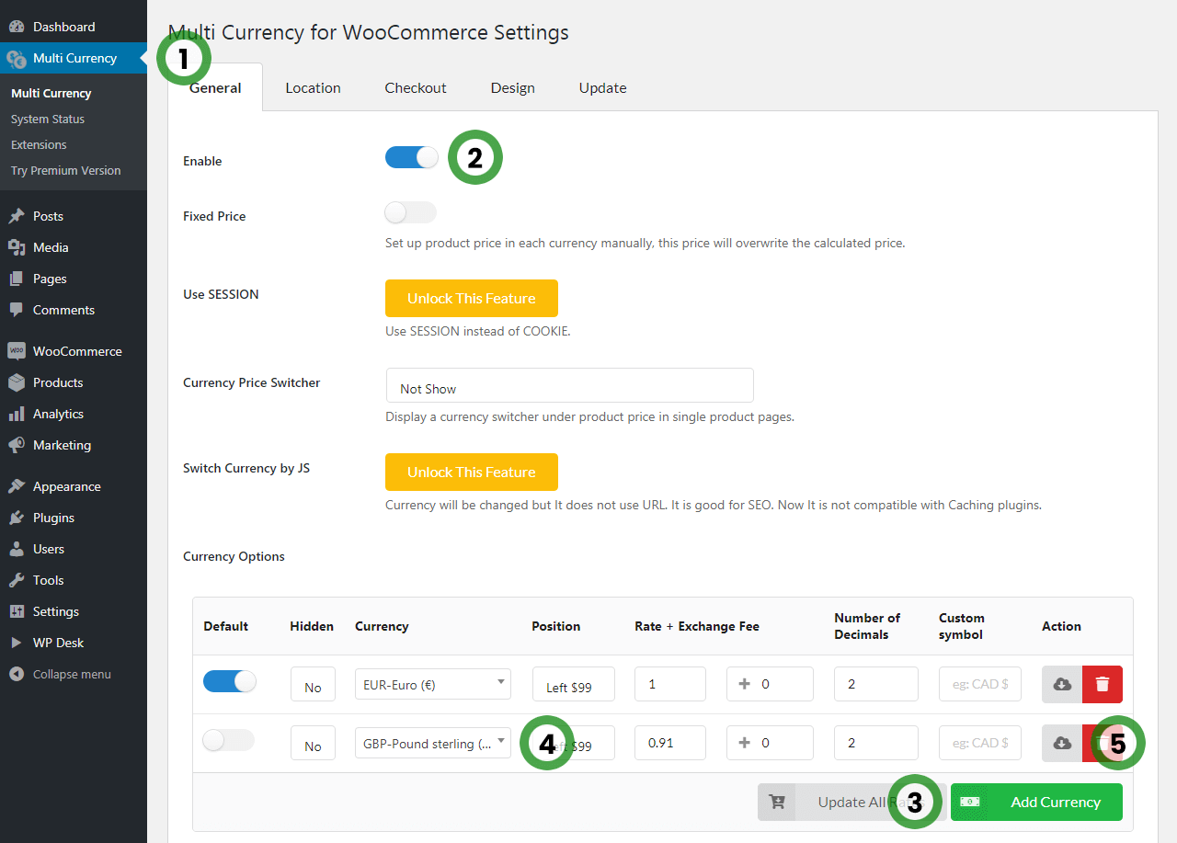Click the Multi Currency sidebar icon

point(17,59)
